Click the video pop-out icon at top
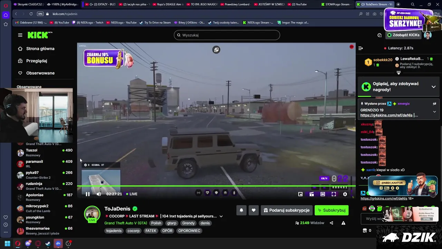442x249 pixels. click(216, 50)
